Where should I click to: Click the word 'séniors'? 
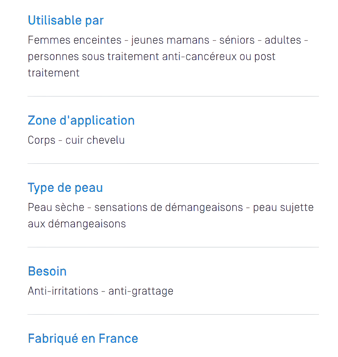point(237,40)
